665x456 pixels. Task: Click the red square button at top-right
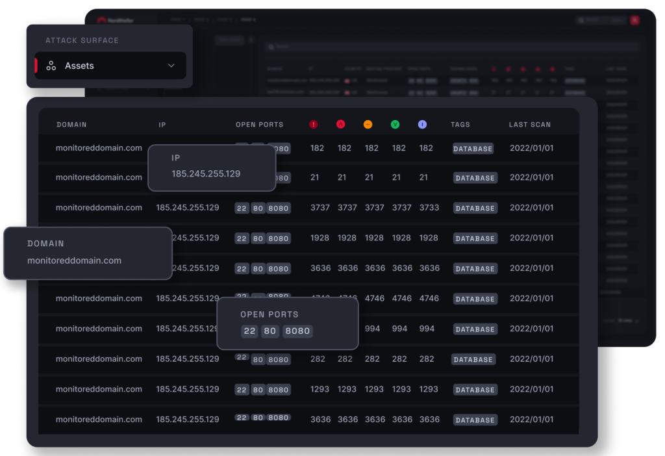(634, 20)
